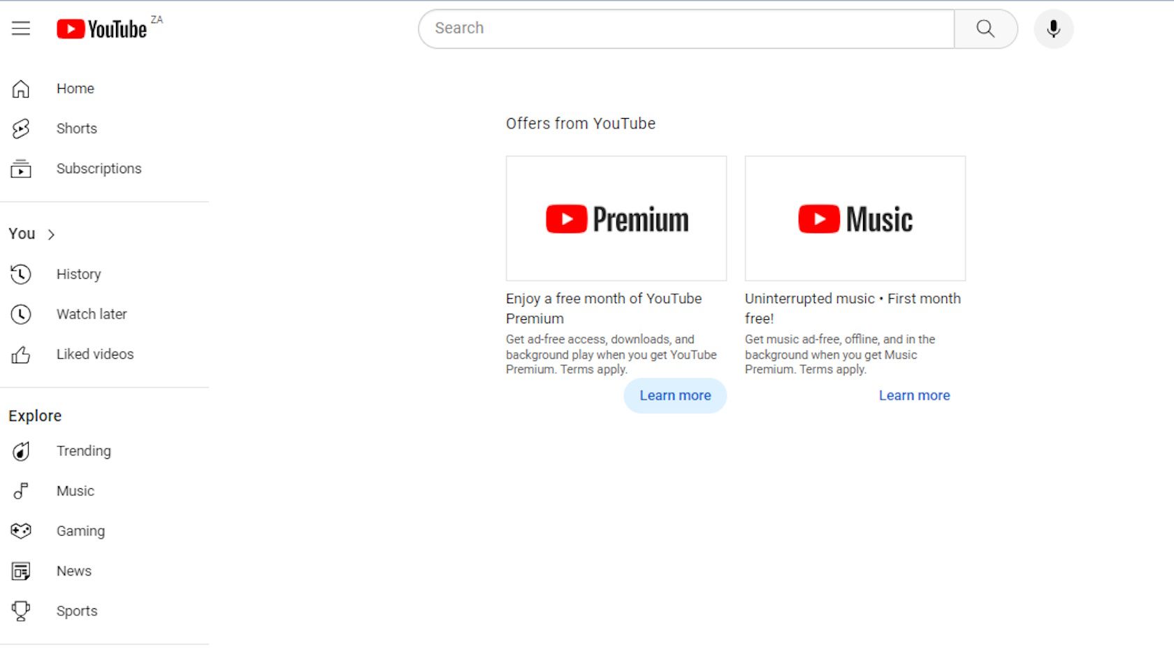Open the YouTube Music offer banner
1174x667 pixels.
pyautogui.click(x=855, y=218)
